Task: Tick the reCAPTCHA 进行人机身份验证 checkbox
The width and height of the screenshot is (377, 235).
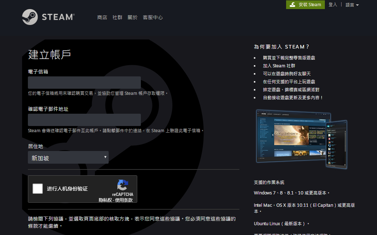Action: pyautogui.click(x=38, y=189)
